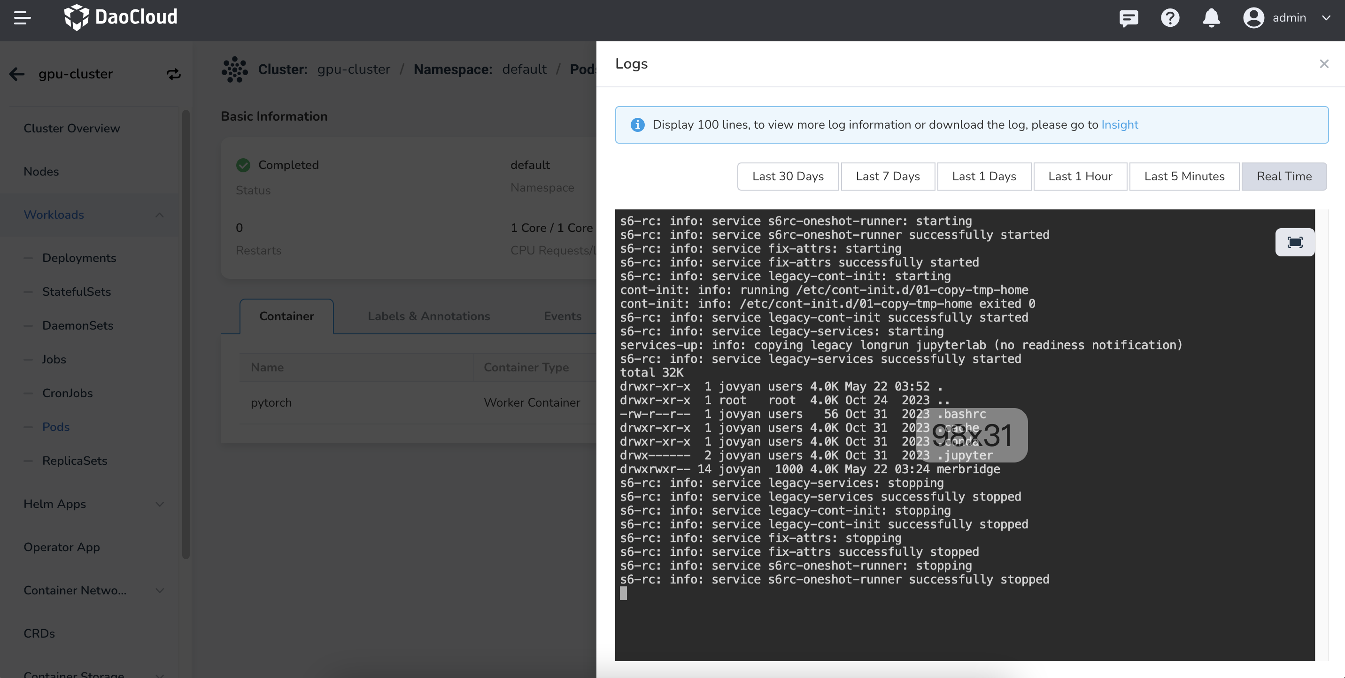This screenshot has height=678, width=1345.
Task: Close the Logs panel
Action: point(1323,64)
